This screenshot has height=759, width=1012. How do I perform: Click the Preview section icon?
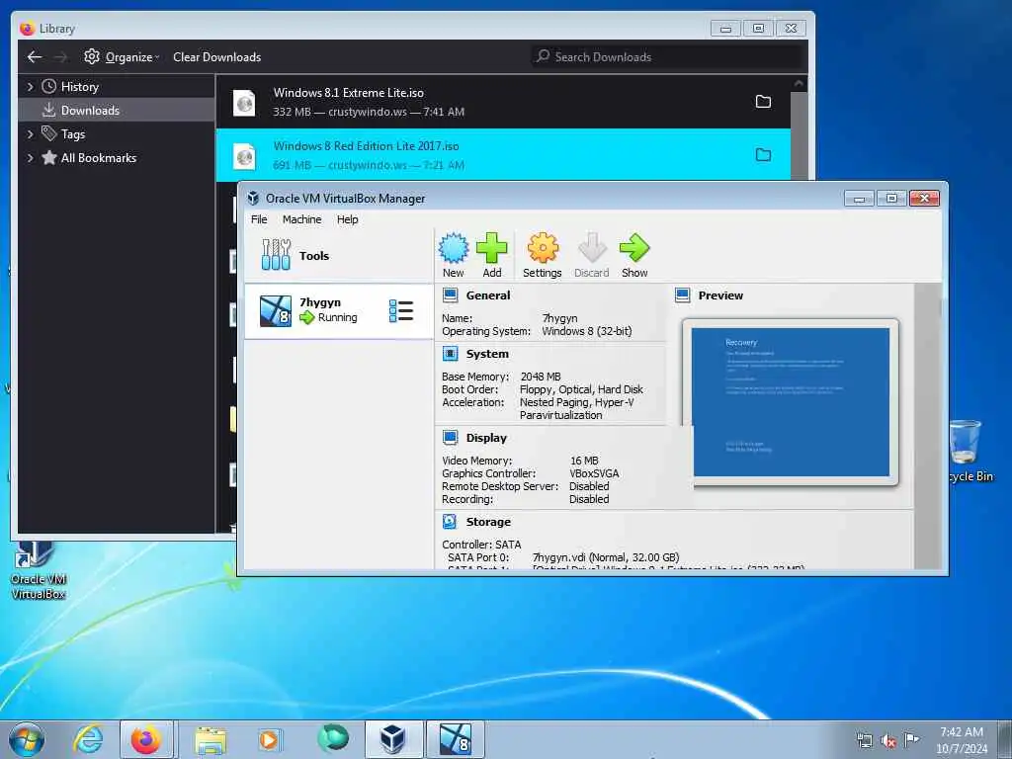coord(682,295)
